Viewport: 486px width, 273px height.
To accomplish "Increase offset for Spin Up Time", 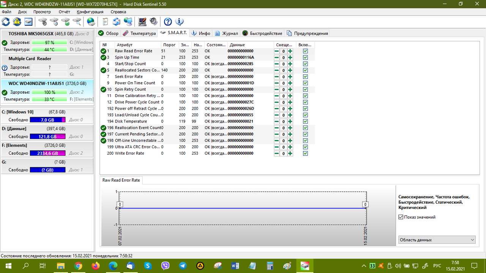I will click(x=290, y=58).
